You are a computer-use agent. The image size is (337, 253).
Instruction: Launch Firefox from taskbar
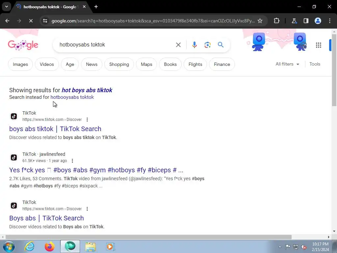tap(49, 246)
